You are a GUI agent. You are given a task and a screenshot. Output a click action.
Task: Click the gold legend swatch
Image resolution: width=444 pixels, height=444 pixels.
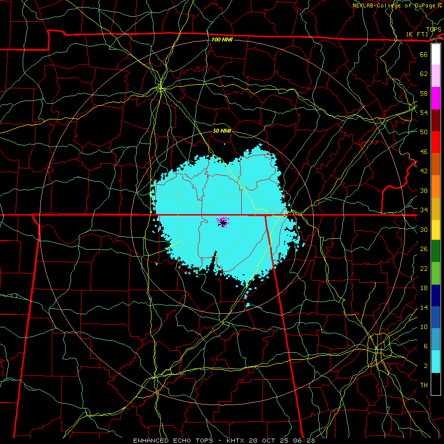pyautogui.click(x=436, y=209)
